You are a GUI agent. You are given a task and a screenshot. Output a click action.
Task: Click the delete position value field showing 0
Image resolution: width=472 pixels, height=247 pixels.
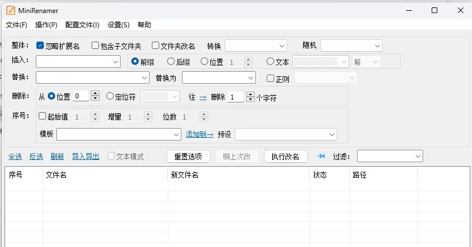tap(81, 96)
